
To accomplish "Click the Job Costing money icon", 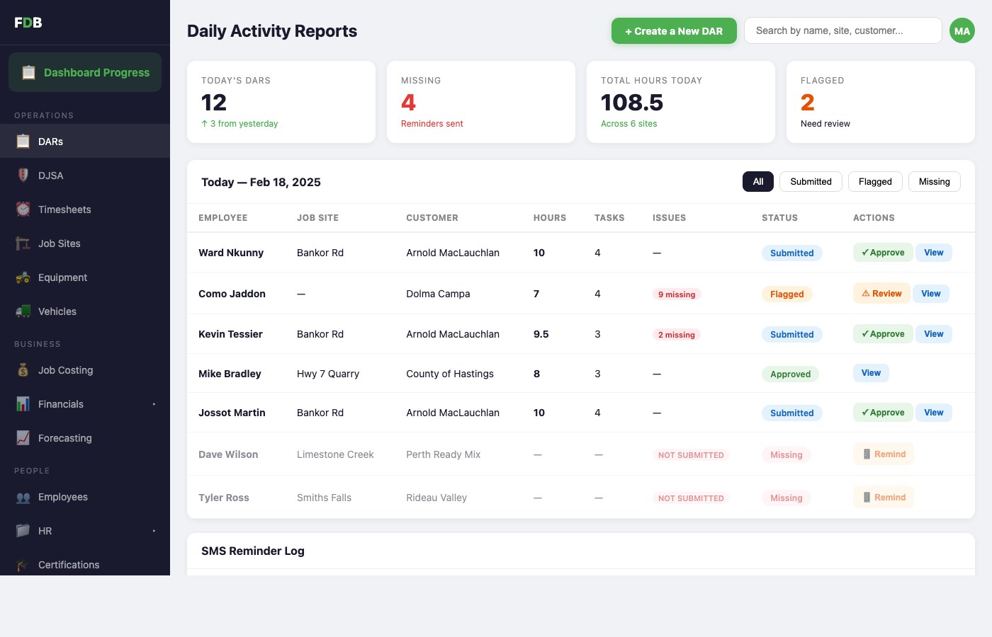I will click(x=22, y=369).
